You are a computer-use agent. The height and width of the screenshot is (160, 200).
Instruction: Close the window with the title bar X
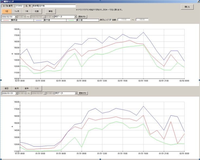[x=198, y=2]
